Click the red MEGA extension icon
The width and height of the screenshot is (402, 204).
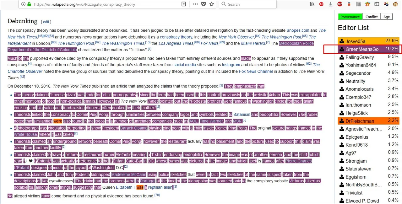coord(321,4)
